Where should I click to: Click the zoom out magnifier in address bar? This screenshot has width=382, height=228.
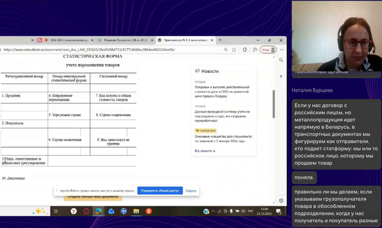click(x=226, y=50)
